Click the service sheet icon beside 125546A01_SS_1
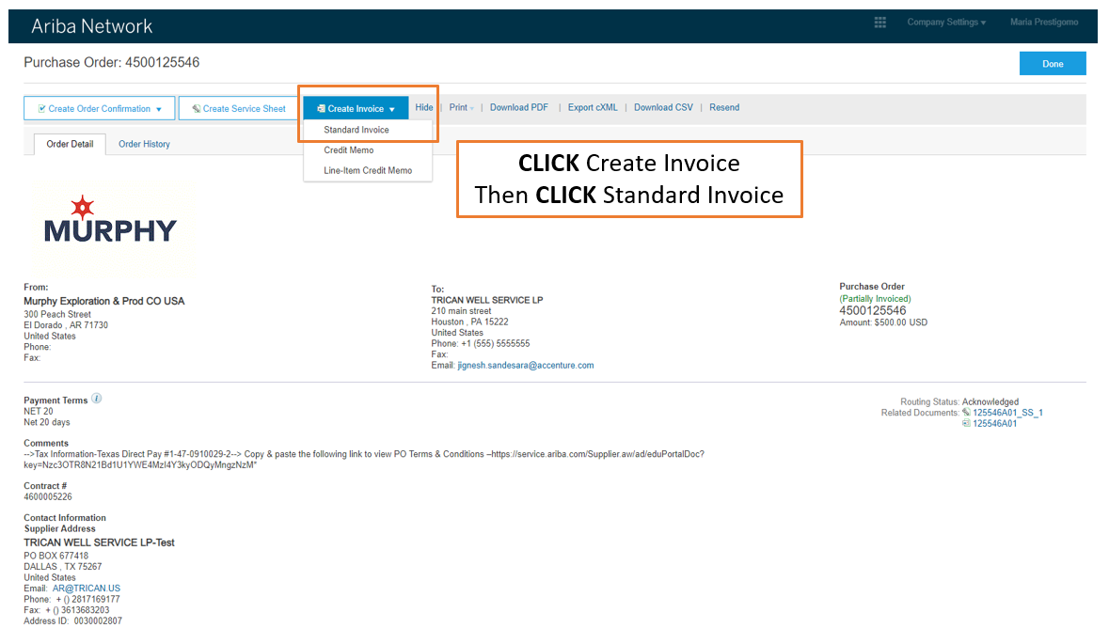Viewport: 1109px width, 628px height. [966, 413]
